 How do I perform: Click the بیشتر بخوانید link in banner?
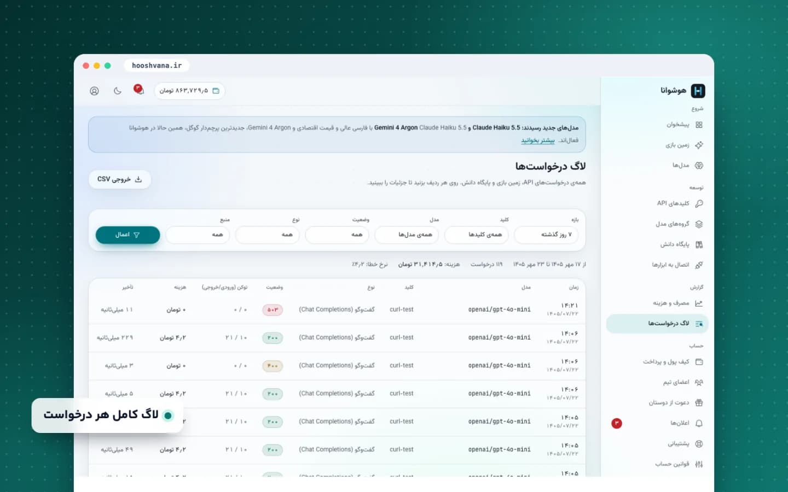pos(537,140)
